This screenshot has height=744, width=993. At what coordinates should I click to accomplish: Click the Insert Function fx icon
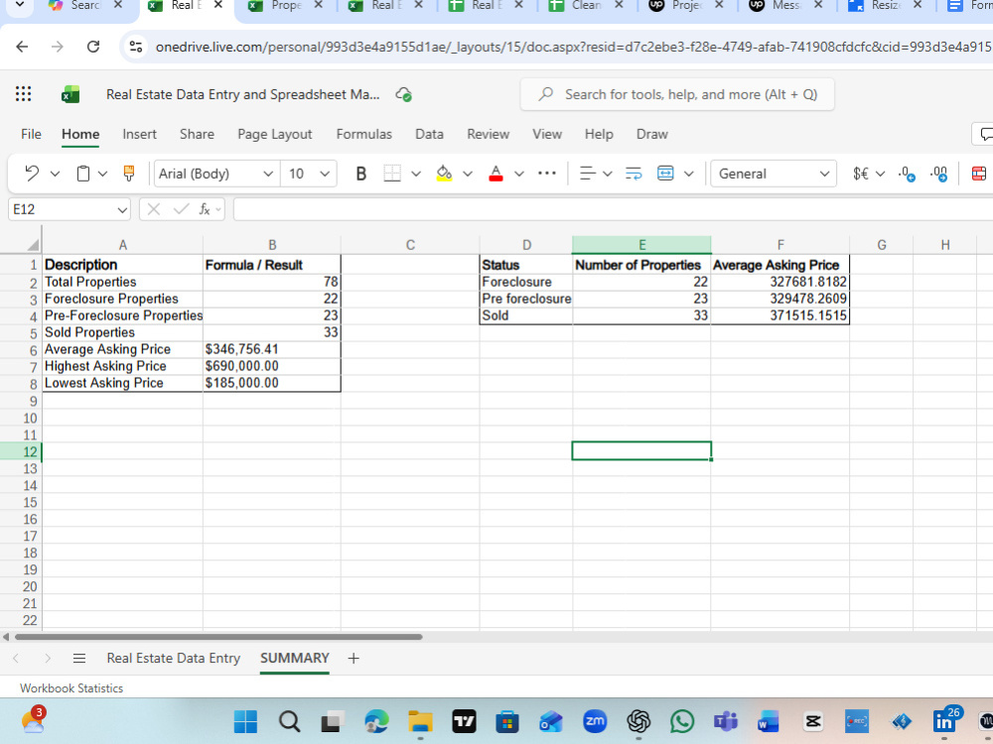click(205, 209)
